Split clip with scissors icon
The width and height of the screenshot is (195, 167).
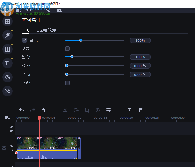pos(65,110)
